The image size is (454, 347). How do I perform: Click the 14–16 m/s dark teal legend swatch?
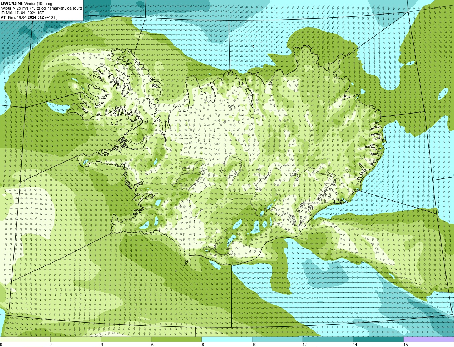pos(378,340)
